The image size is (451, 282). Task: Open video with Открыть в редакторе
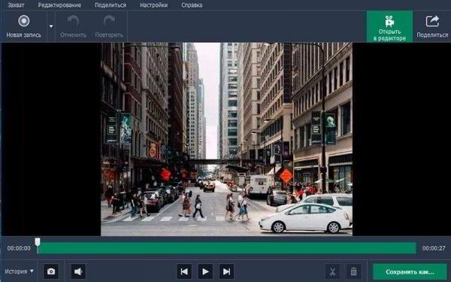pyautogui.click(x=389, y=27)
